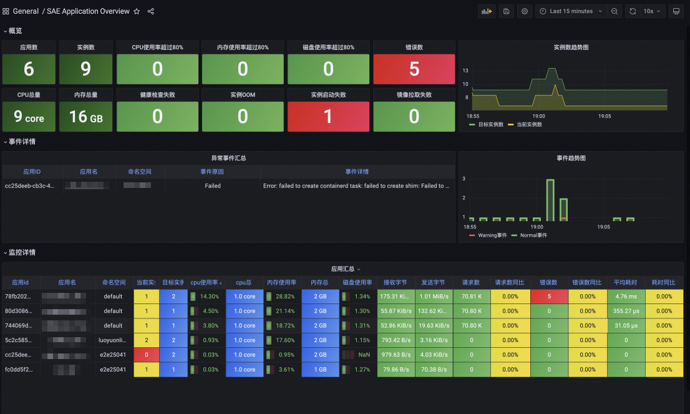Click the 70.81 K request count cell
Image resolution: width=690 pixels, height=414 pixels.
472,297
